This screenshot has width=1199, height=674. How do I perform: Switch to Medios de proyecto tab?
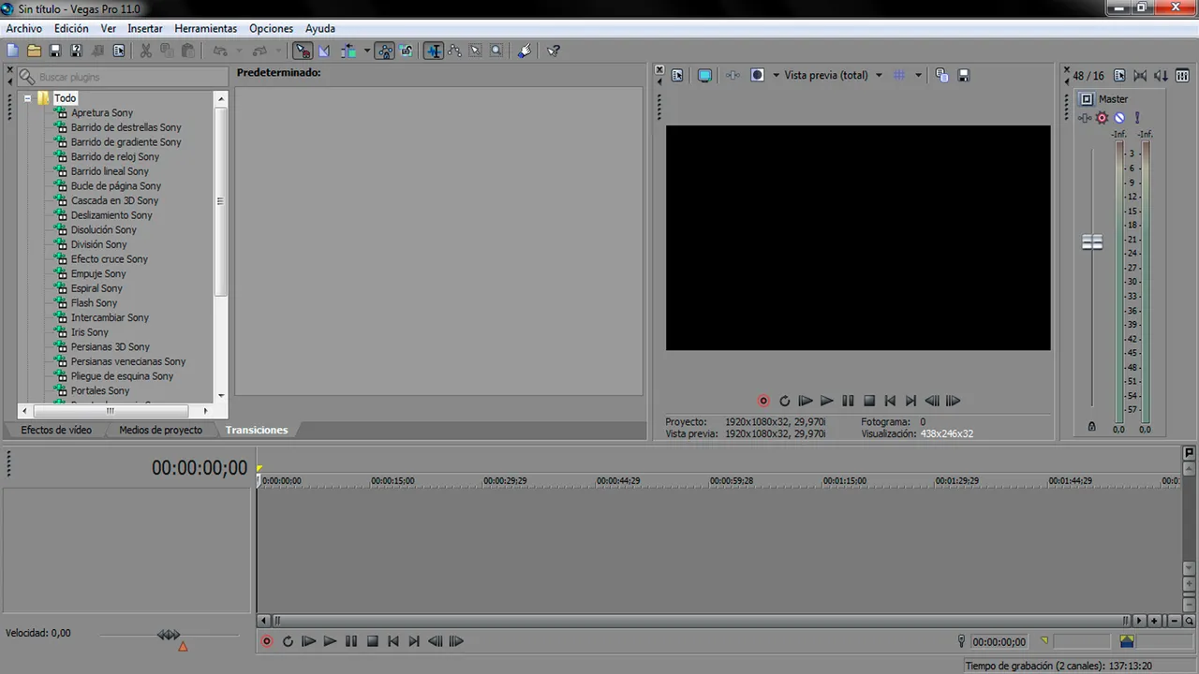[x=160, y=431]
